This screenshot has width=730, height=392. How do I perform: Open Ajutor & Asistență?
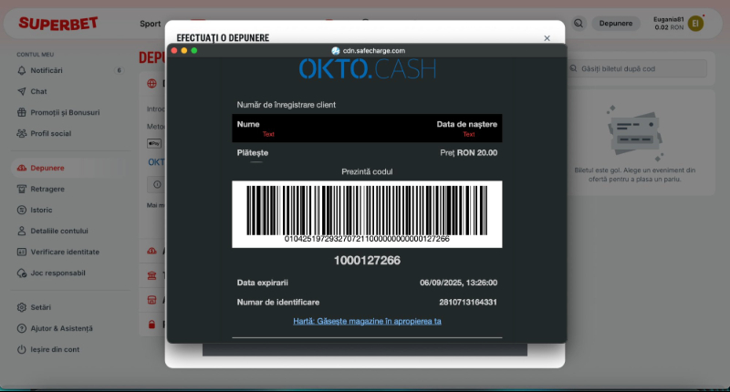(61, 328)
